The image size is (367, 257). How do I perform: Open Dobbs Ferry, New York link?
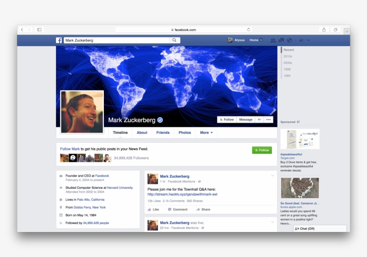pyautogui.click(x=90, y=207)
